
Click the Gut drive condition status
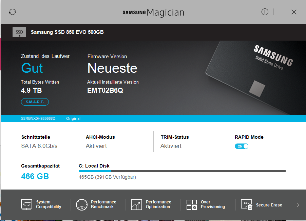click(x=32, y=68)
